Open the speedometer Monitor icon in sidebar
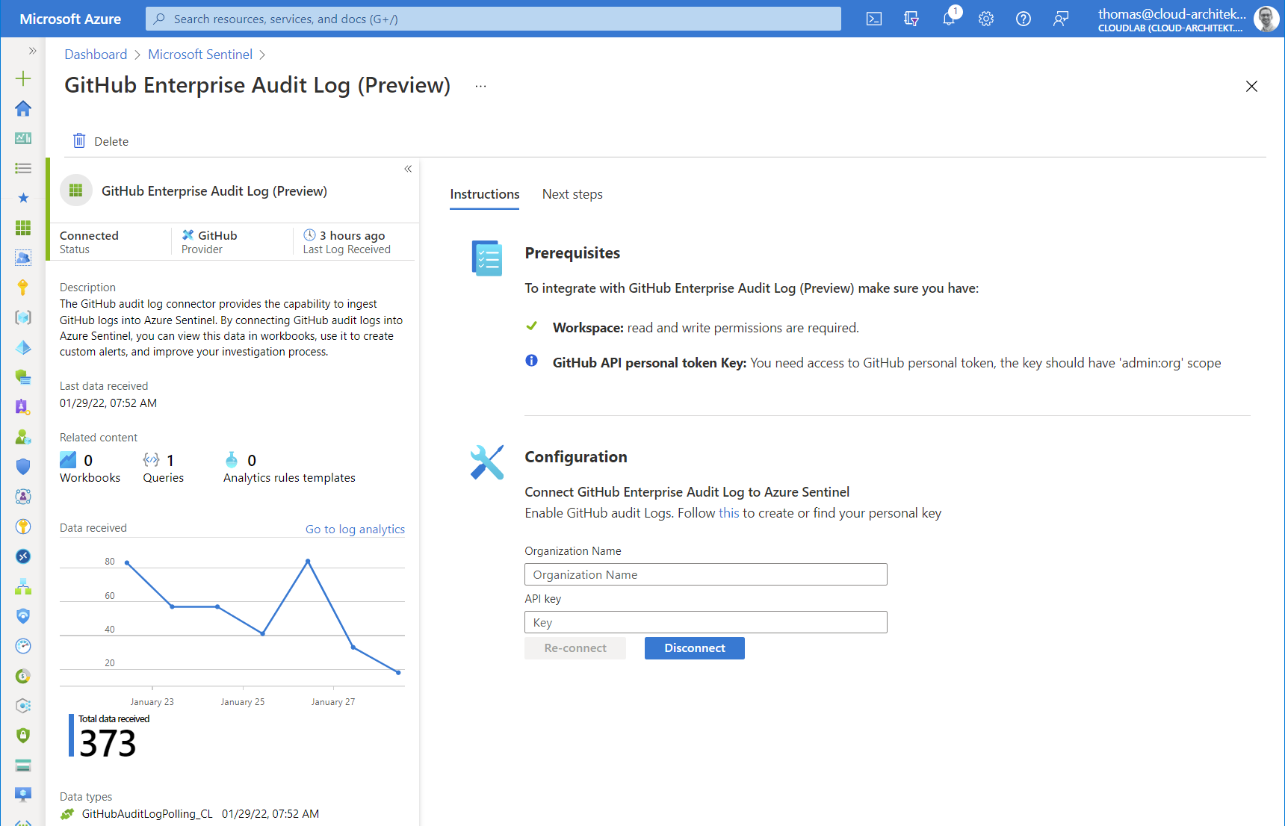Screen dimensions: 1285x826 tap(23, 646)
